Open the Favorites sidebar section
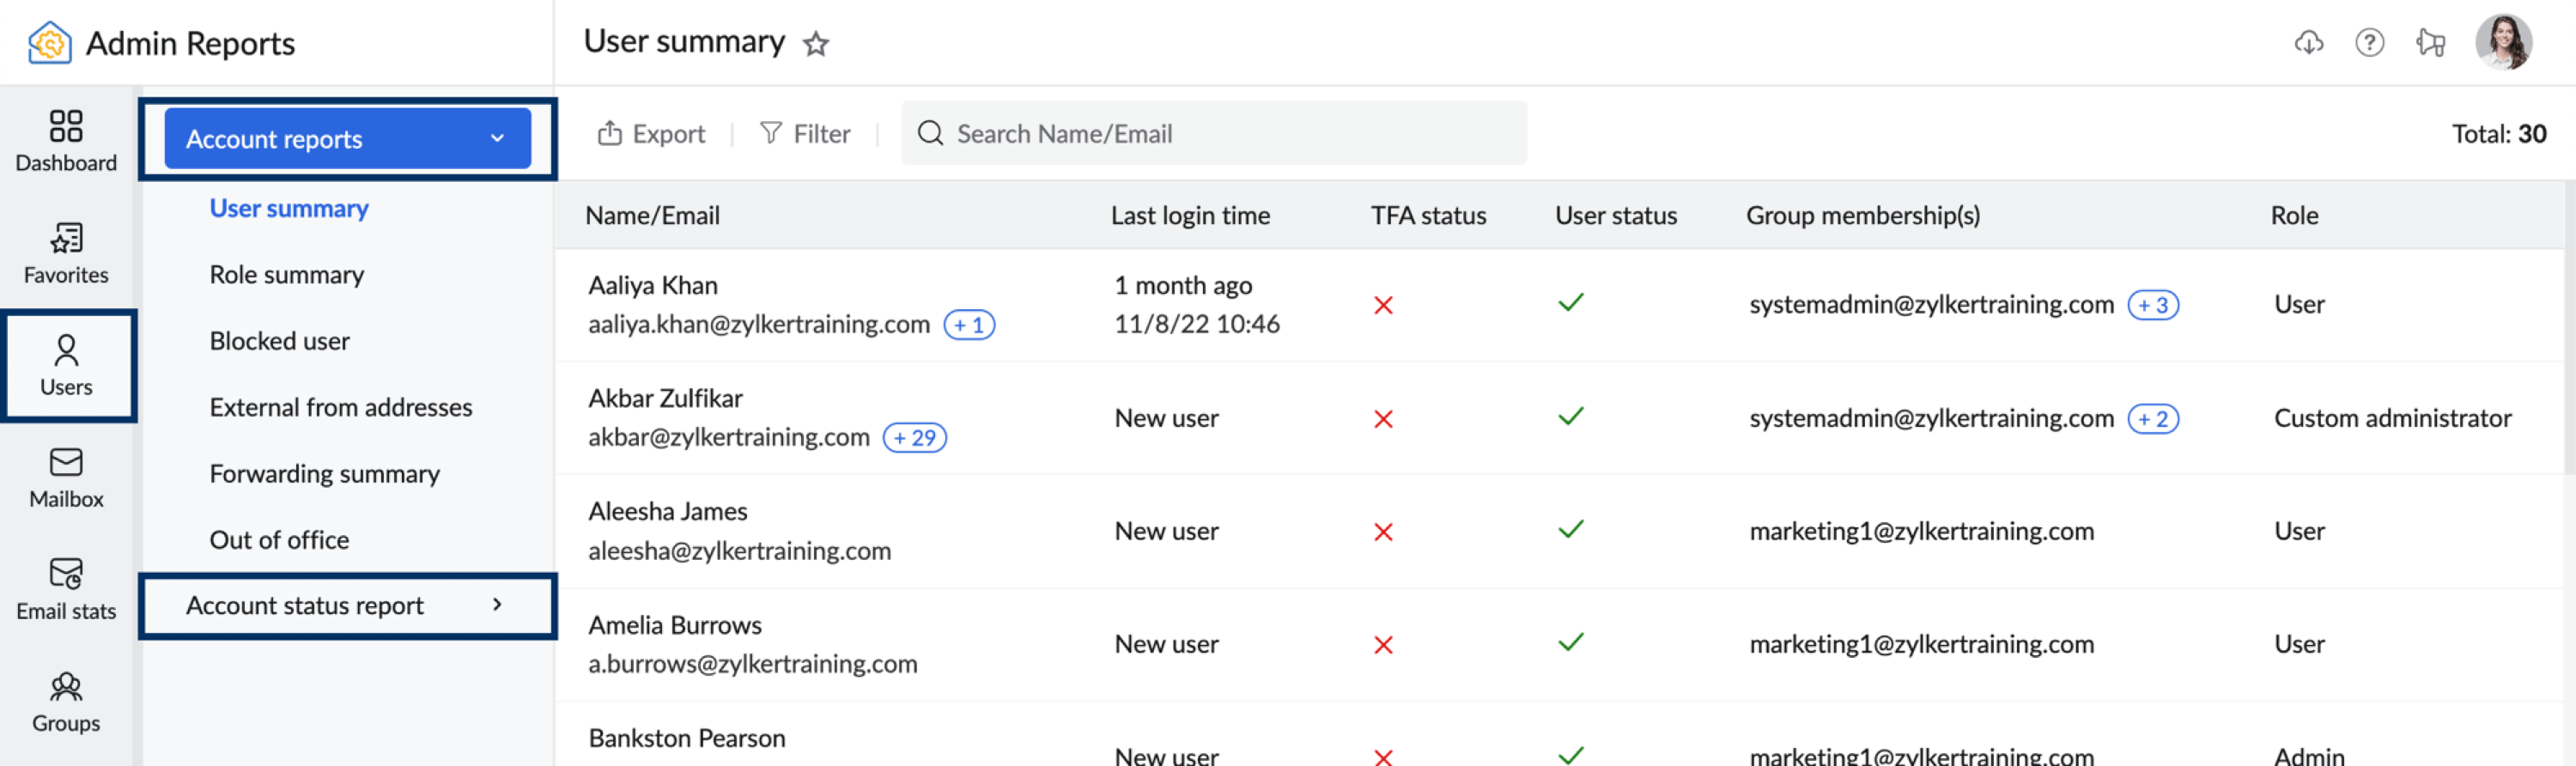The image size is (2576, 766). tap(66, 253)
